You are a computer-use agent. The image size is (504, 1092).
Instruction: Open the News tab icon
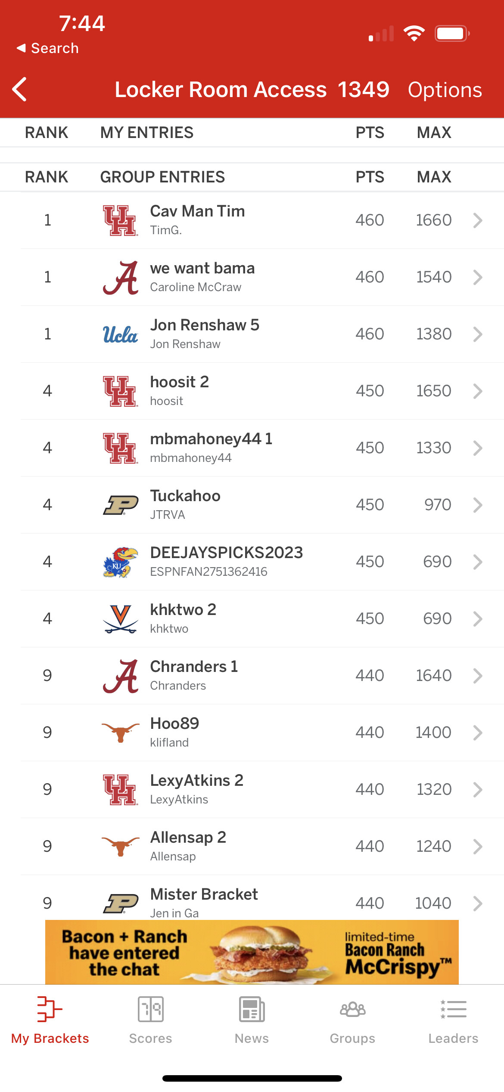(252, 1010)
